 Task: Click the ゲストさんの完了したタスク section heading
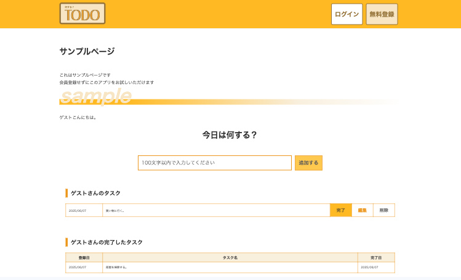pos(106,242)
